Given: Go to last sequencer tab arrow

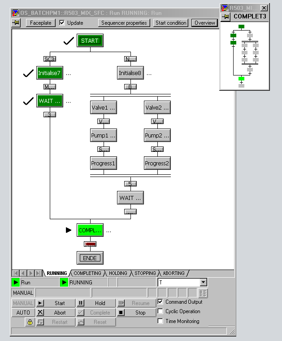Looking at the screenshot, I should (x=38, y=273).
